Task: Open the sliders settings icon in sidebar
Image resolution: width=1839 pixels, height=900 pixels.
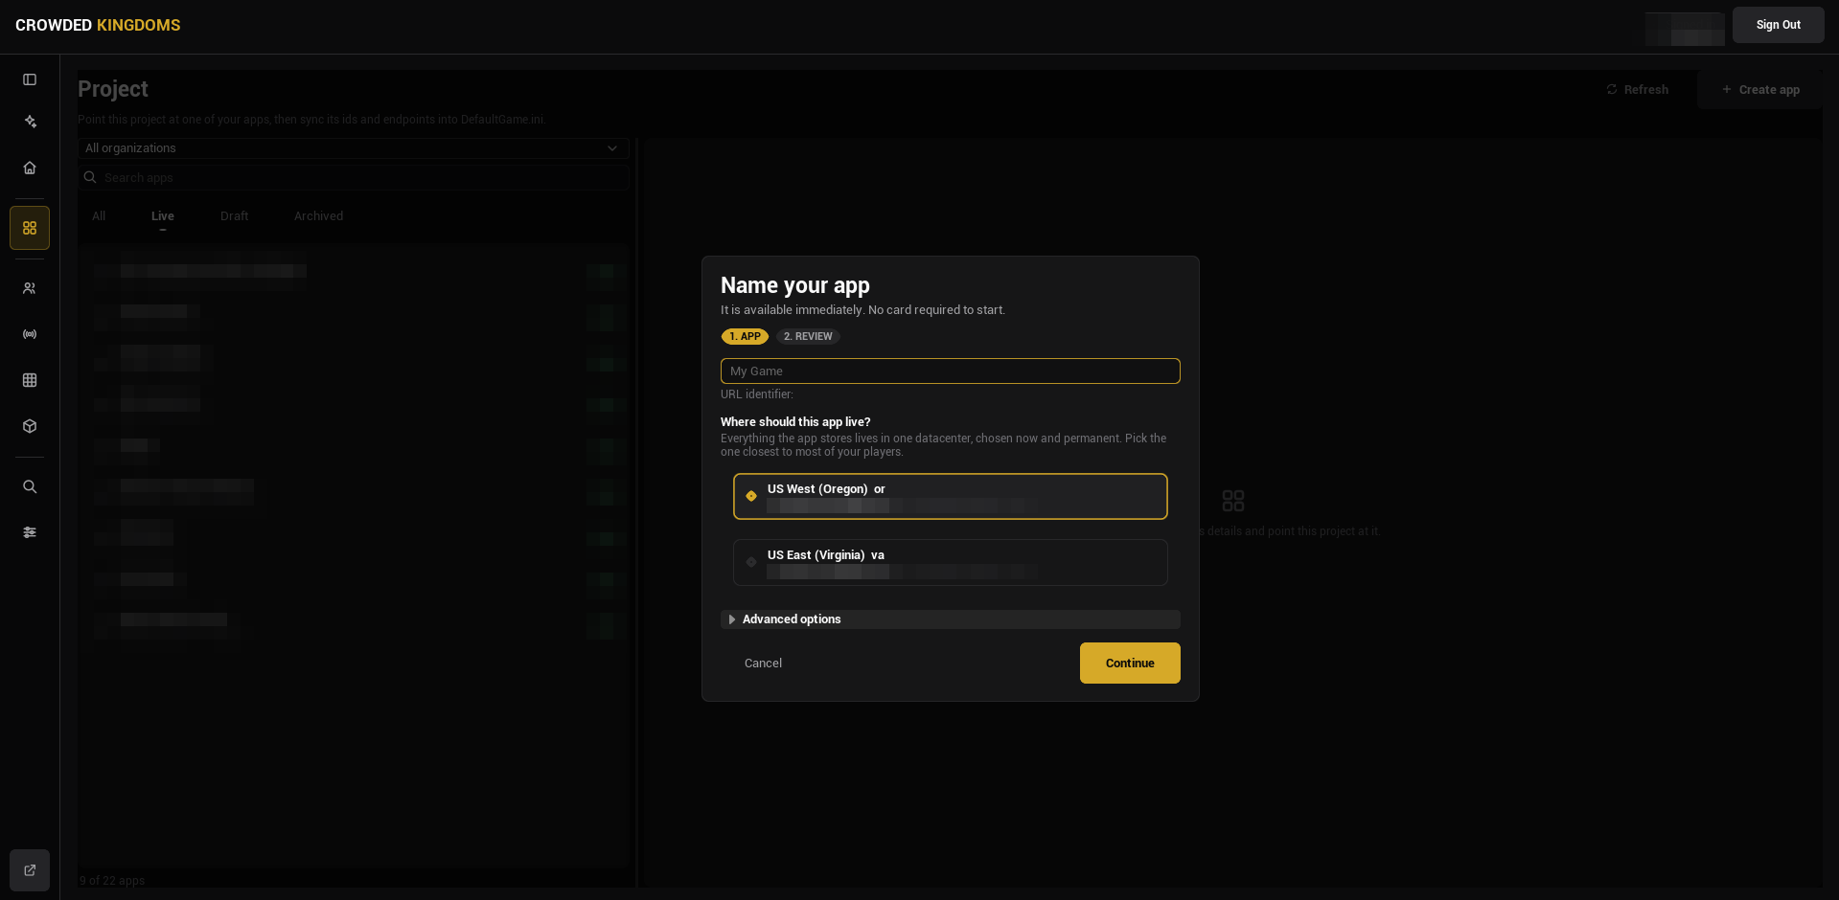Action: pyautogui.click(x=30, y=532)
